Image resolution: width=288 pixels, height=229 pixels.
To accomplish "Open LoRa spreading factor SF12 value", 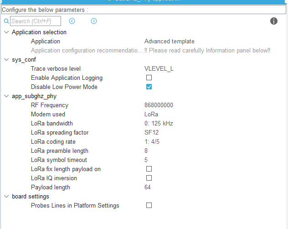I will coord(151,132).
